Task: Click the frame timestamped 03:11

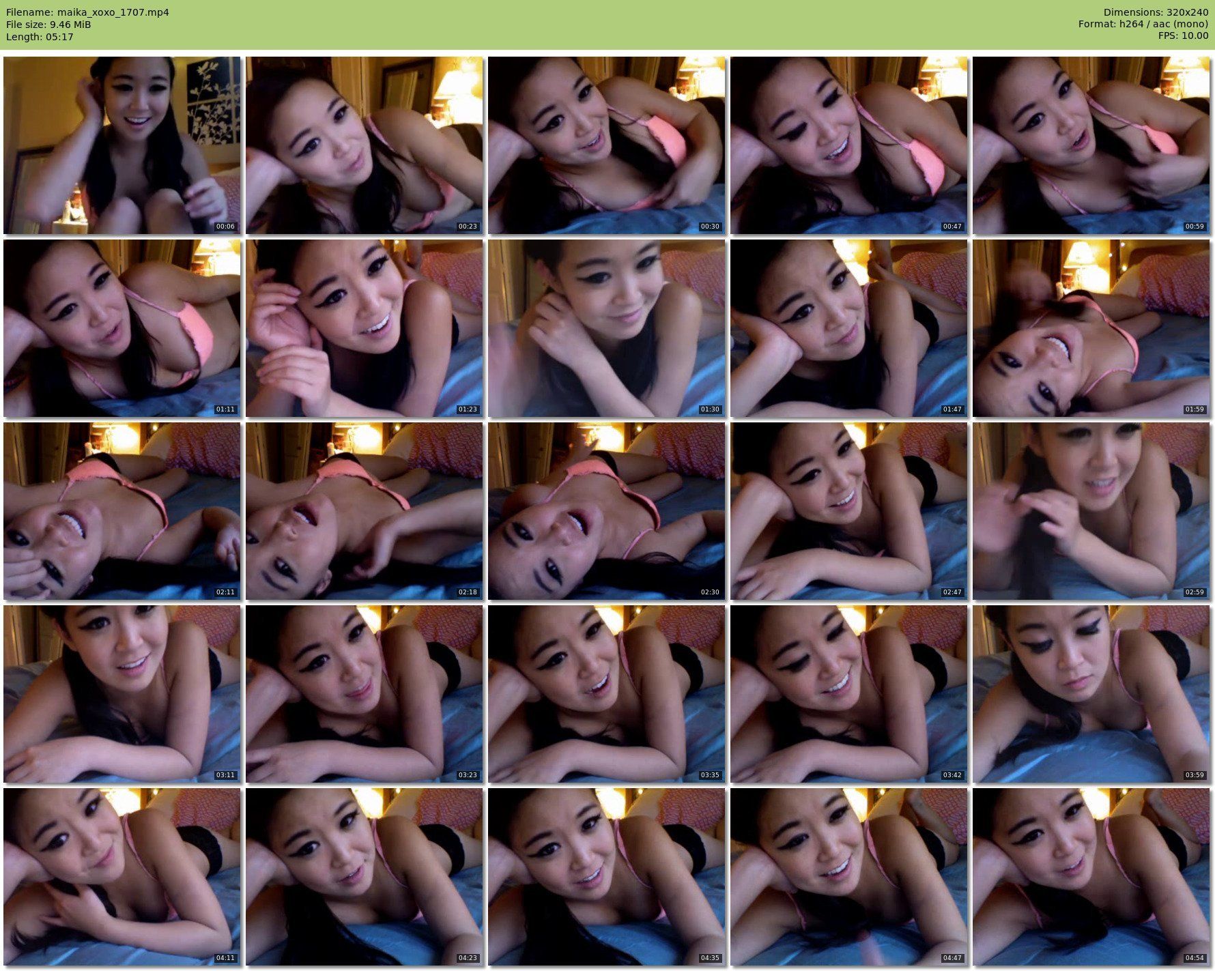Action: [122, 694]
